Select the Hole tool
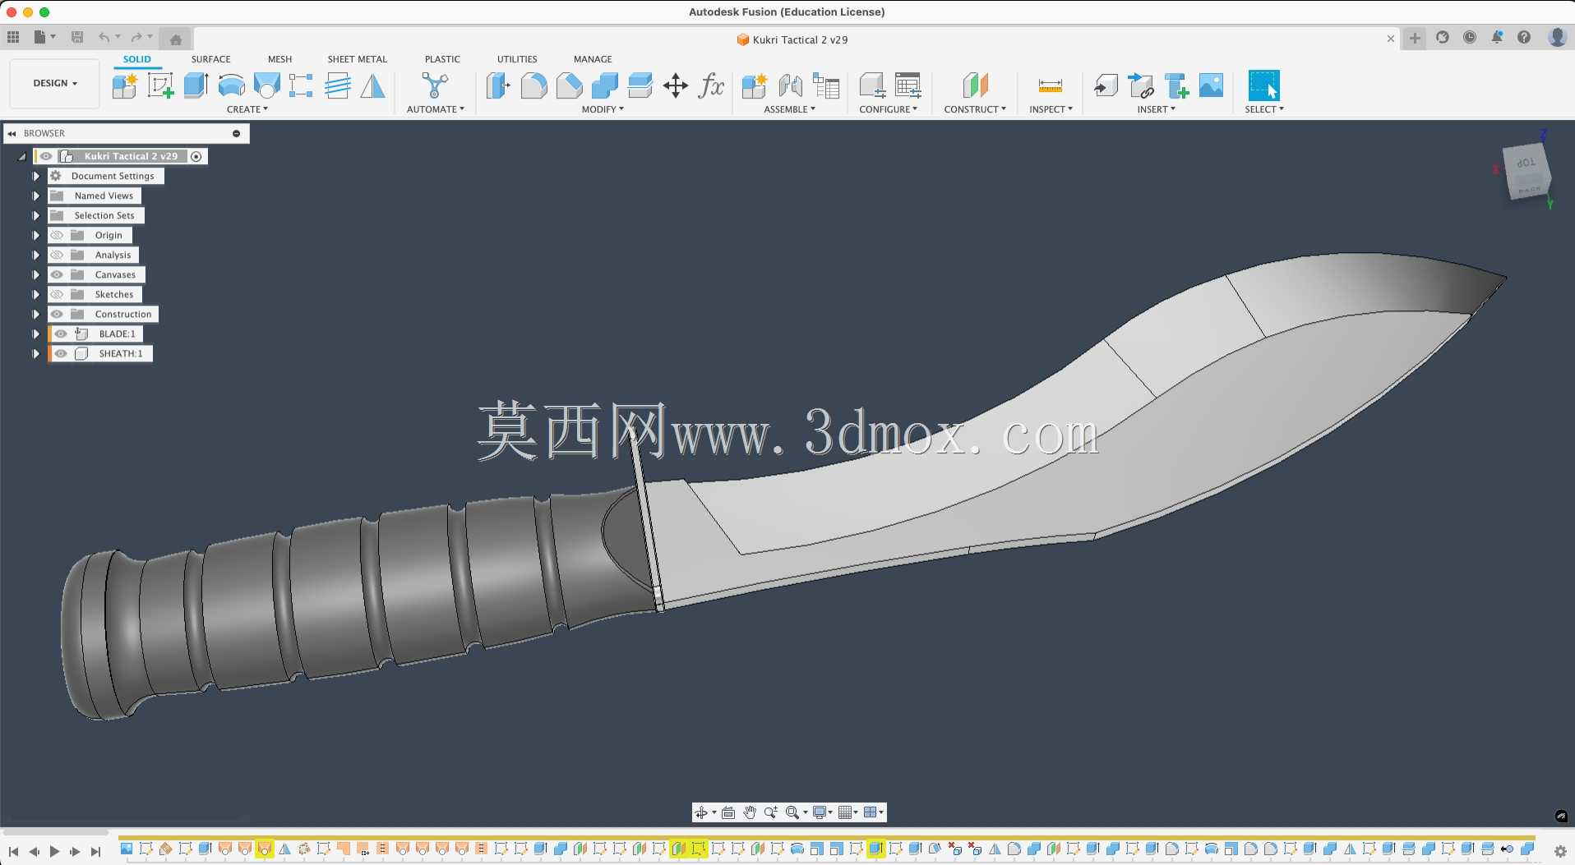 coord(267,85)
